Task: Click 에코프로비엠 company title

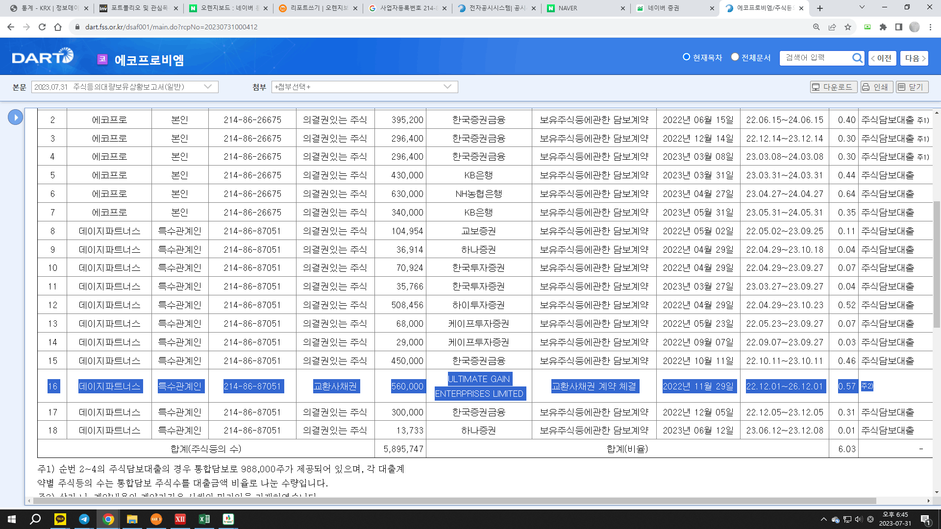Action: click(149, 60)
